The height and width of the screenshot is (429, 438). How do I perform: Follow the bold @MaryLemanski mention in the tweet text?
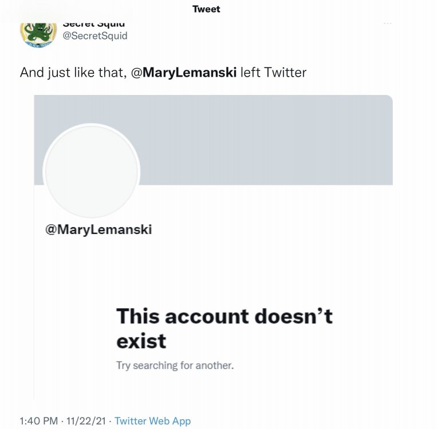coord(184,73)
